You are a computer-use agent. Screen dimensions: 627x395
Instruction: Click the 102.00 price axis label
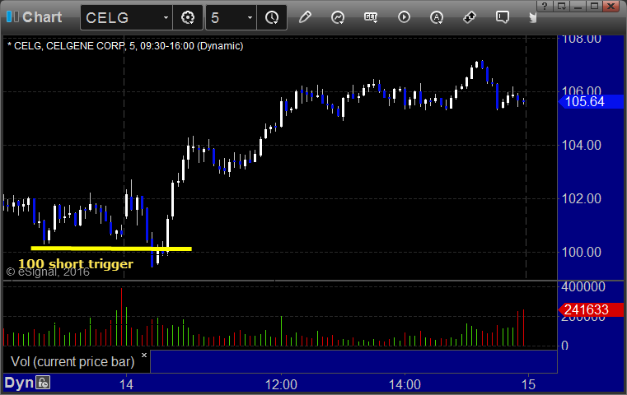click(582, 198)
